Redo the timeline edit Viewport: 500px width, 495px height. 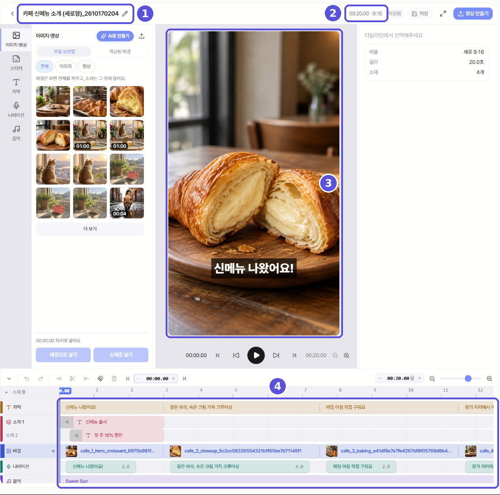pos(40,379)
